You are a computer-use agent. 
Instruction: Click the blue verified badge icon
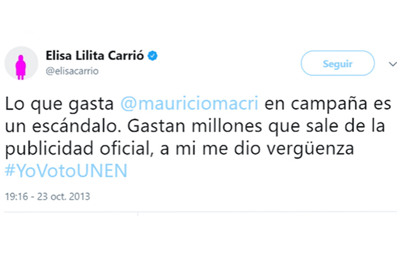152,56
